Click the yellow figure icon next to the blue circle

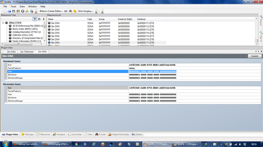pyautogui.click(x=27, y=11)
